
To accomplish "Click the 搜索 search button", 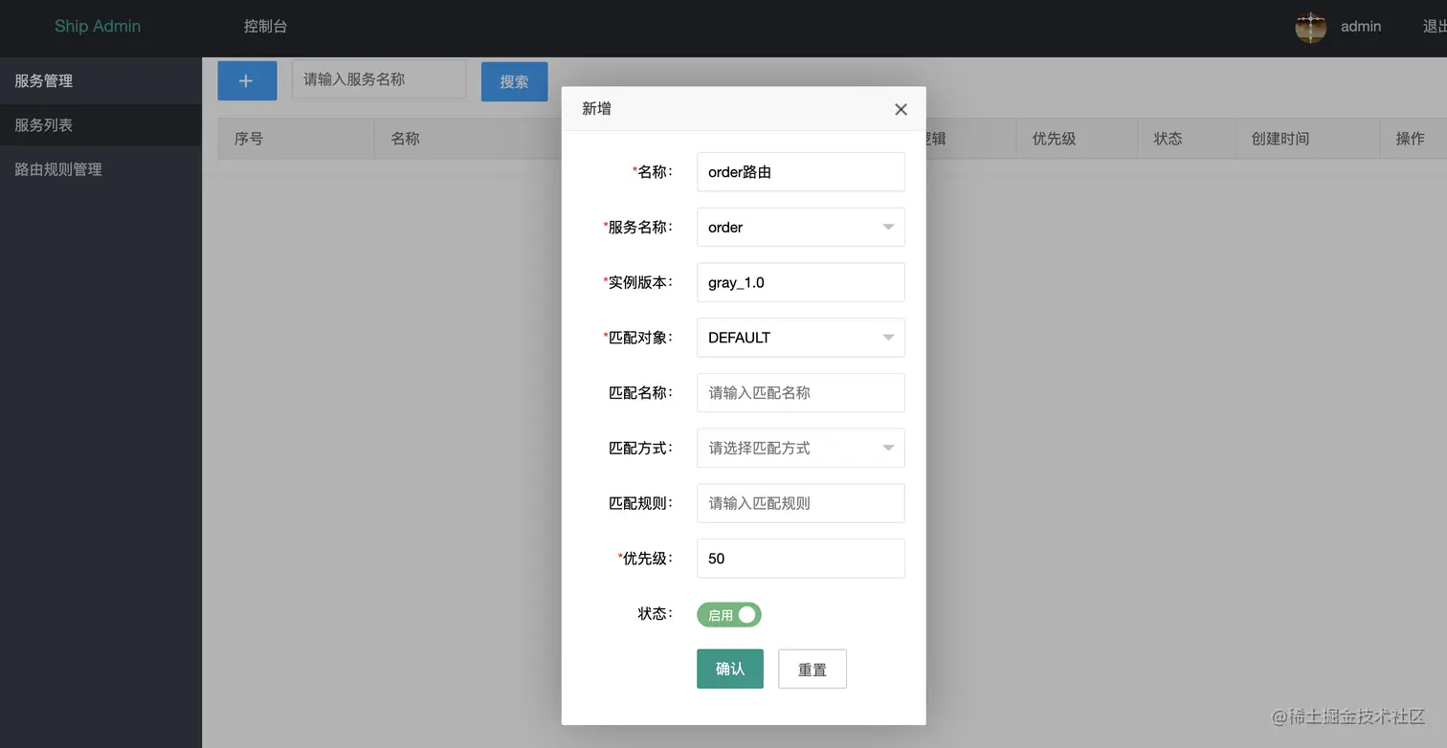I will 514,82.
